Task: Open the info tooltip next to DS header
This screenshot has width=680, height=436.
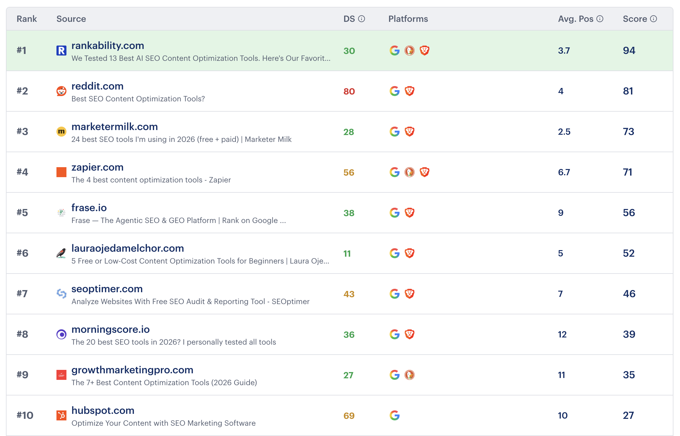Action: click(362, 18)
